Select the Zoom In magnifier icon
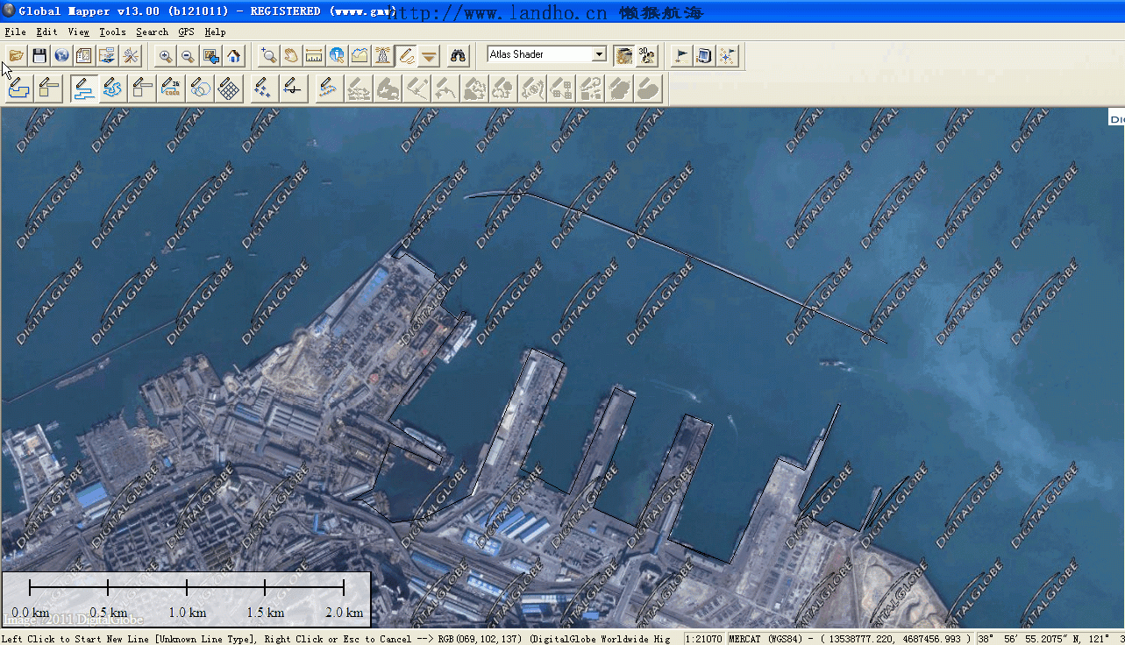1125x645 pixels. coord(165,56)
